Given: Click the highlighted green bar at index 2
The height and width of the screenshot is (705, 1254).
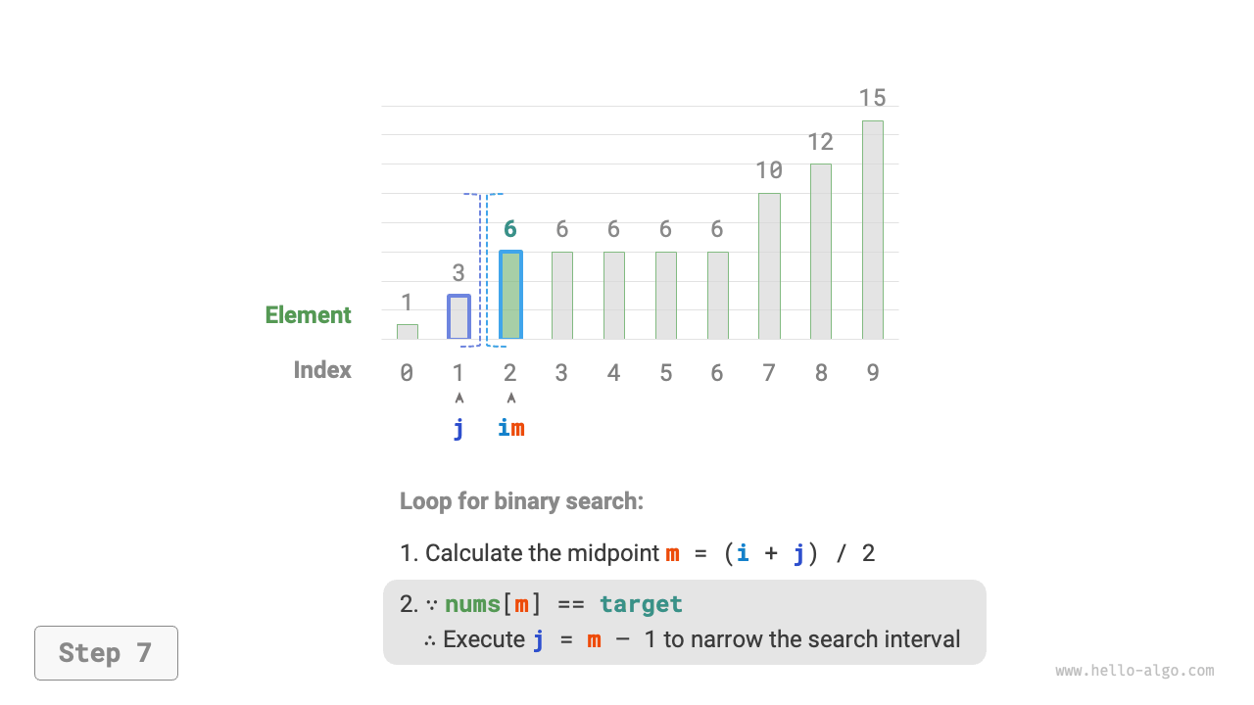Looking at the screenshot, I should 510,296.
